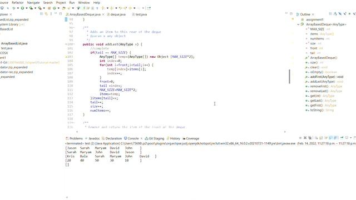
Task: Click the Back to previous edit arrow
Action: [x=121, y=8]
